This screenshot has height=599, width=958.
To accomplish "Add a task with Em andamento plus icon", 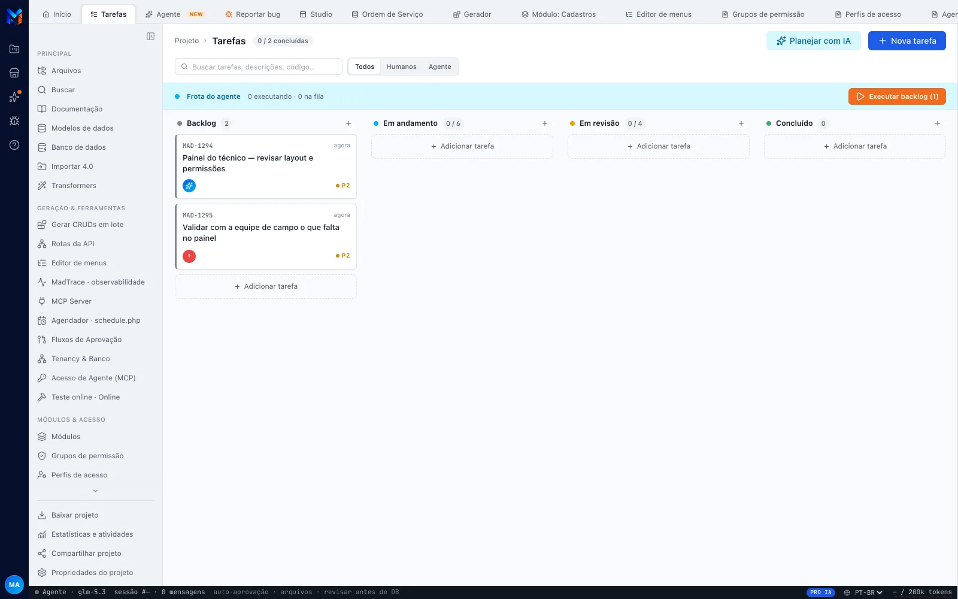I will 545,123.
